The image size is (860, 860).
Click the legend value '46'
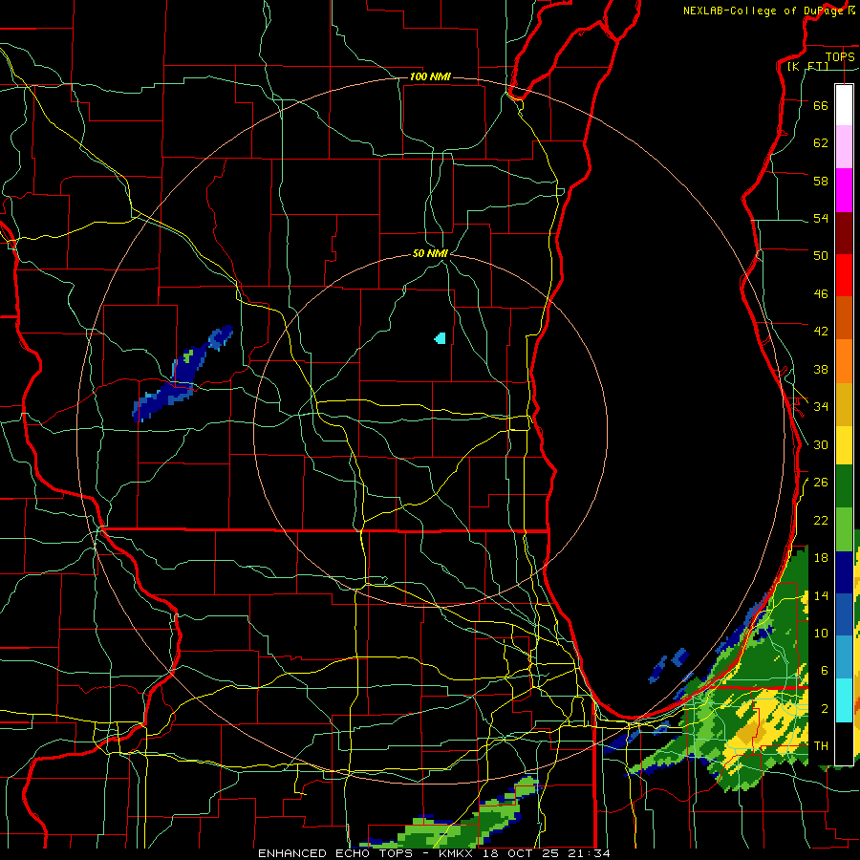(821, 293)
